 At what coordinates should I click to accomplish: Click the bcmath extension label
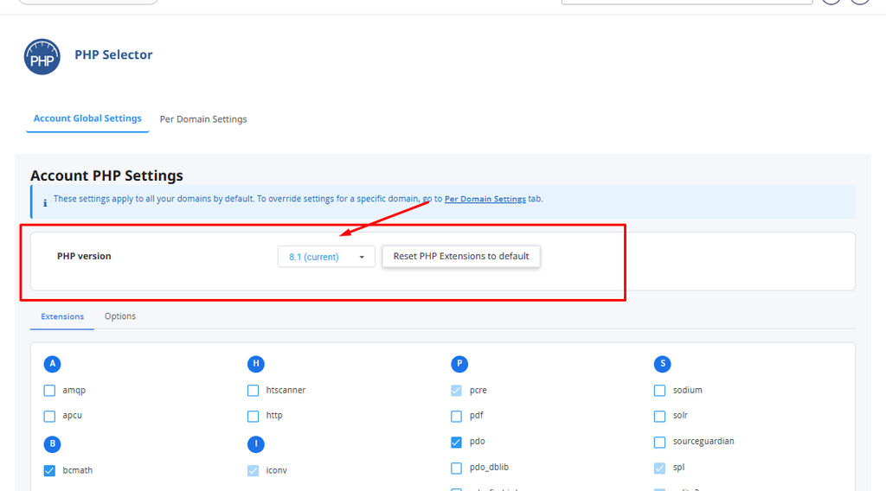[x=77, y=470]
